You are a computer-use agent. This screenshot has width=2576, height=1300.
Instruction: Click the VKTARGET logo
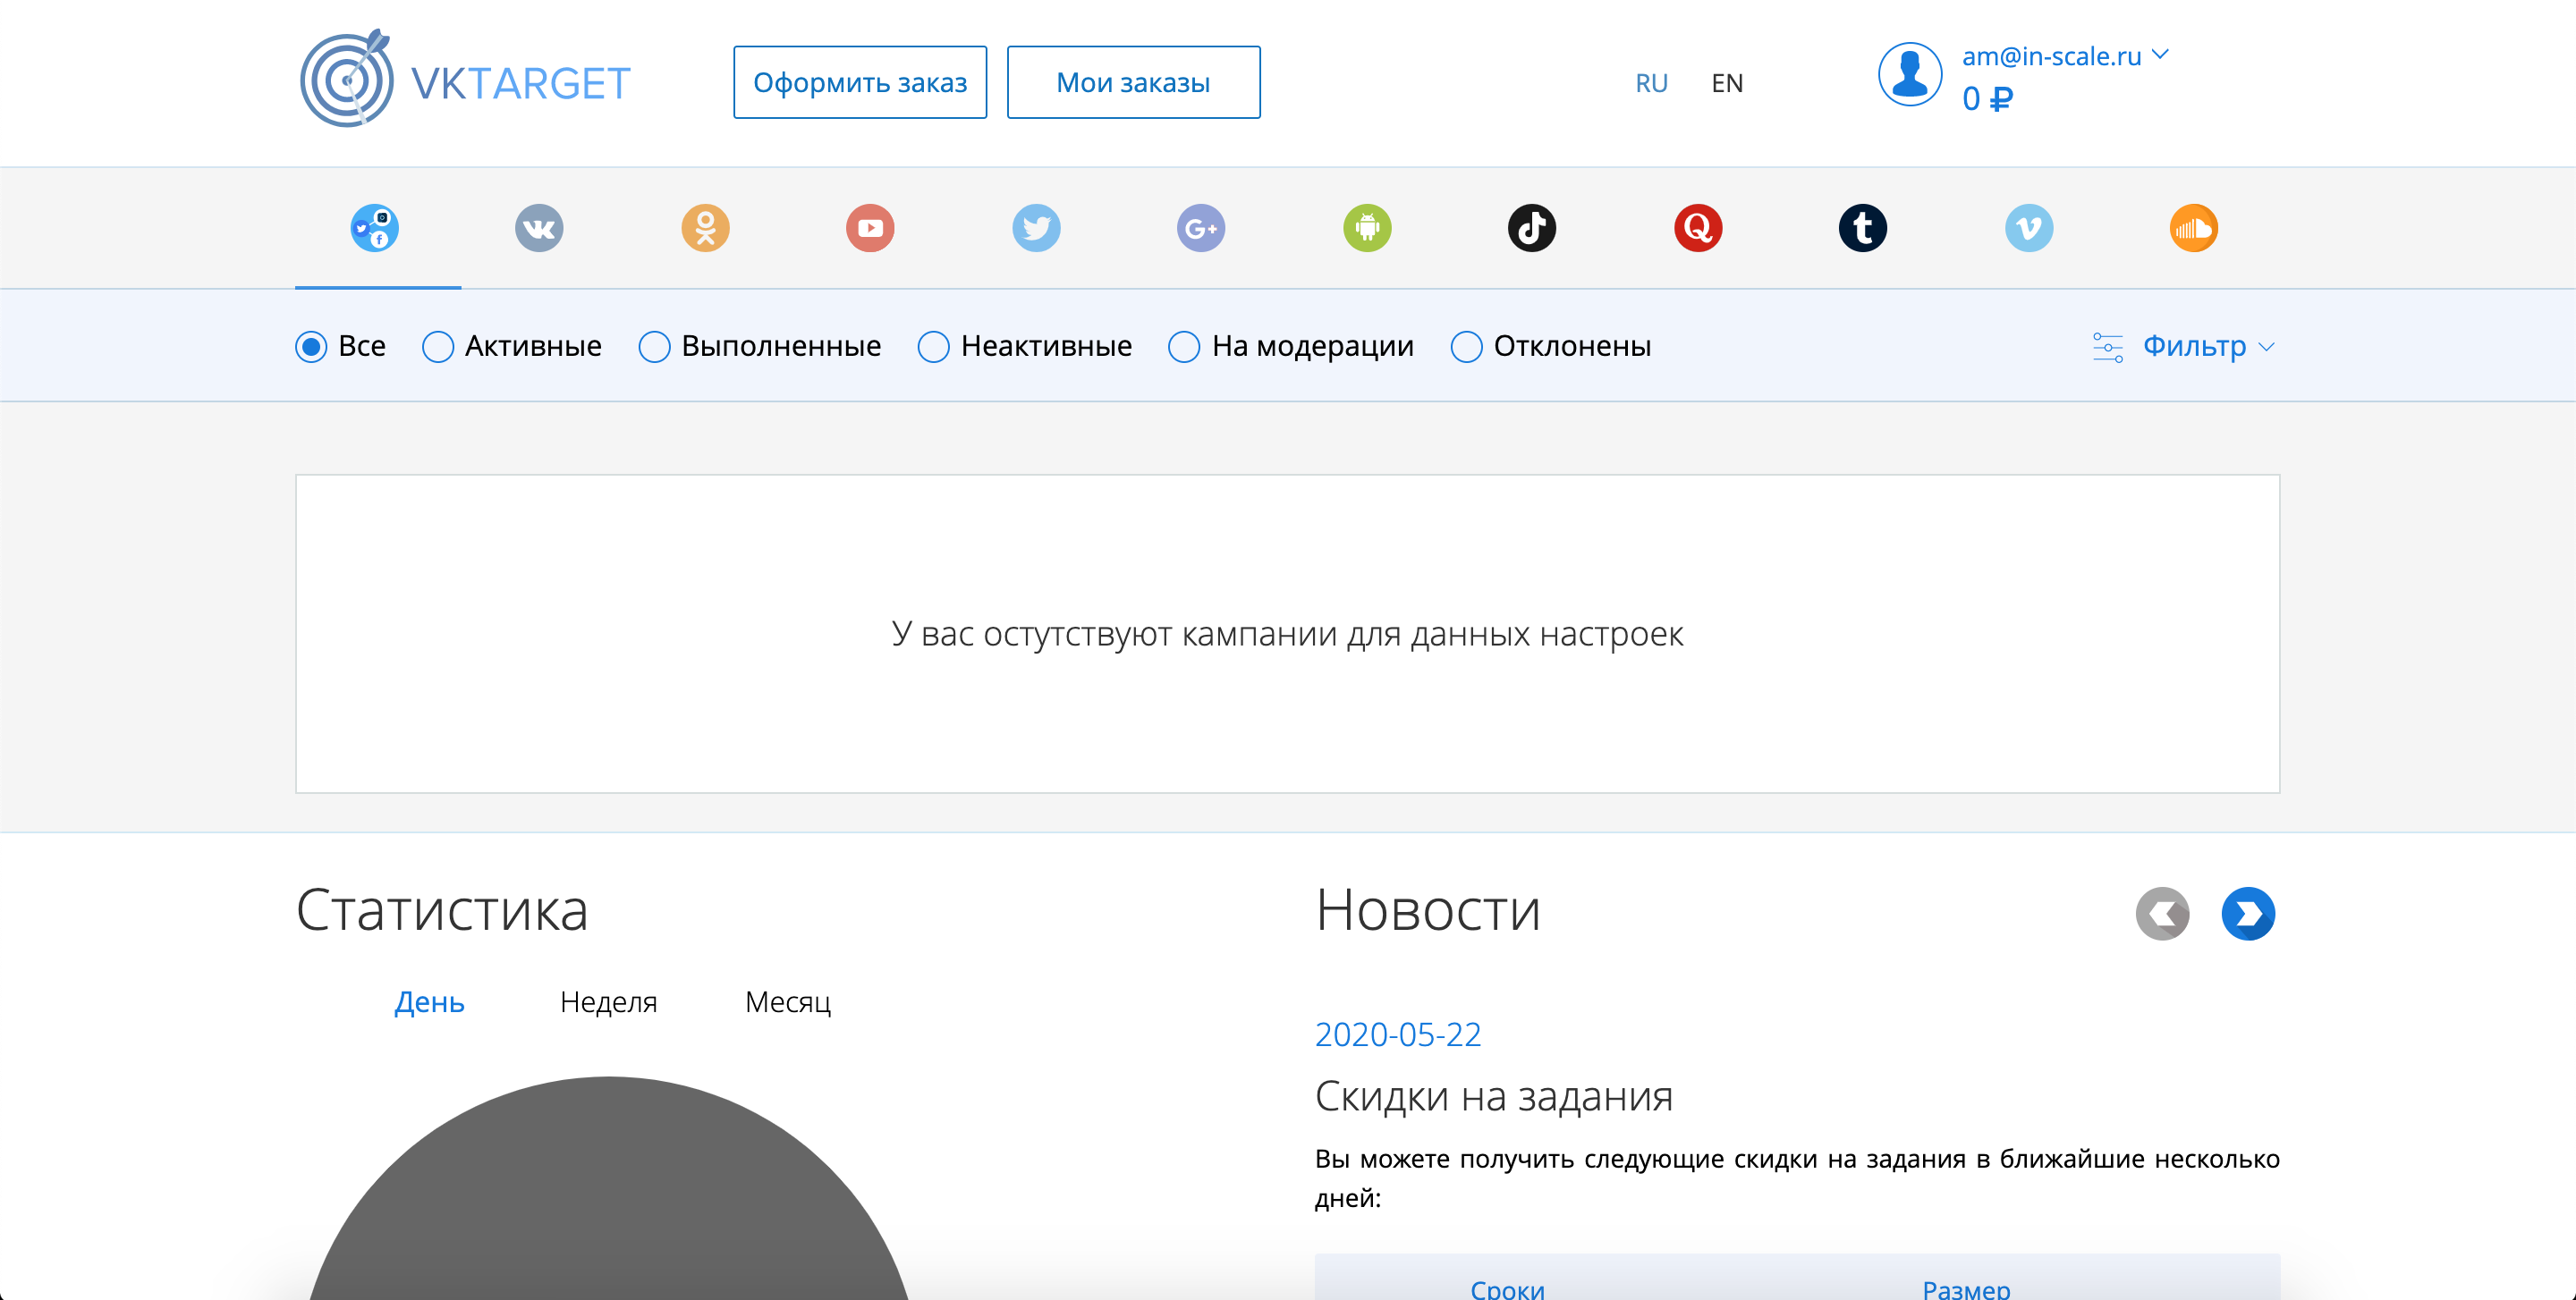pyautogui.click(x=465, y=79)
